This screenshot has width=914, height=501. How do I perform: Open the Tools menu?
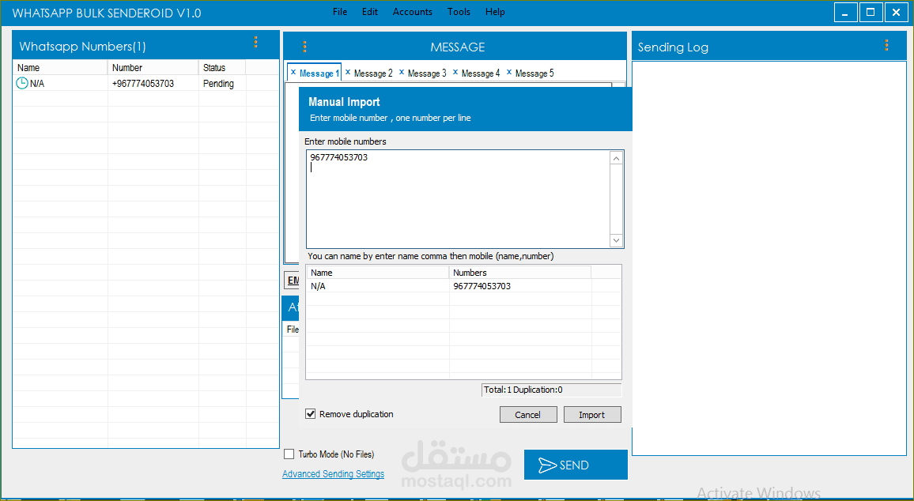pyautogui.click(x=459, y=12)
